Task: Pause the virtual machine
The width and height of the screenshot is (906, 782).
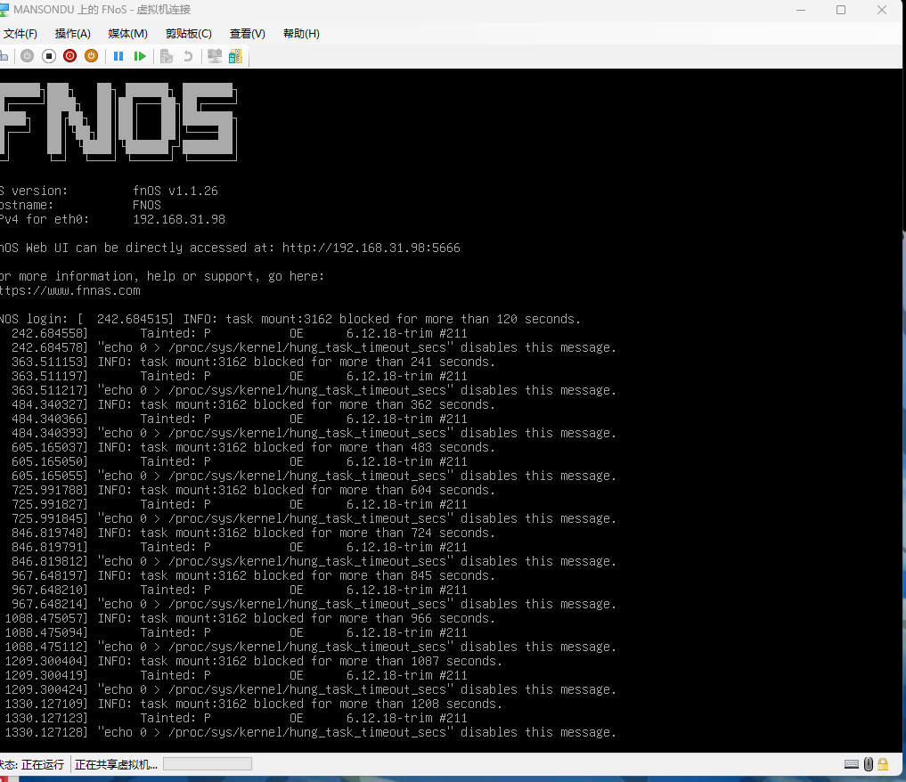Action: point(118,56)
